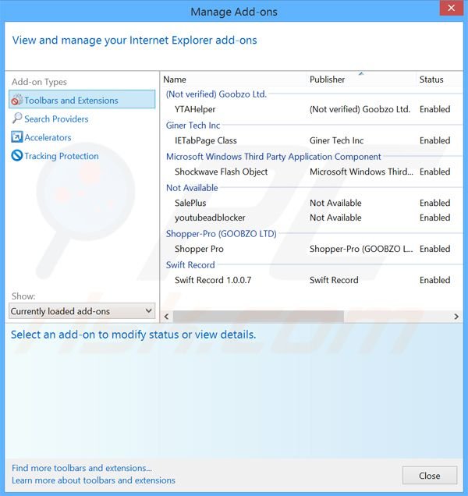Viewport: 468px width, 496px height.
Task: Click the horizontal scrollbar right arrow
Action: [x=456, y=317]
